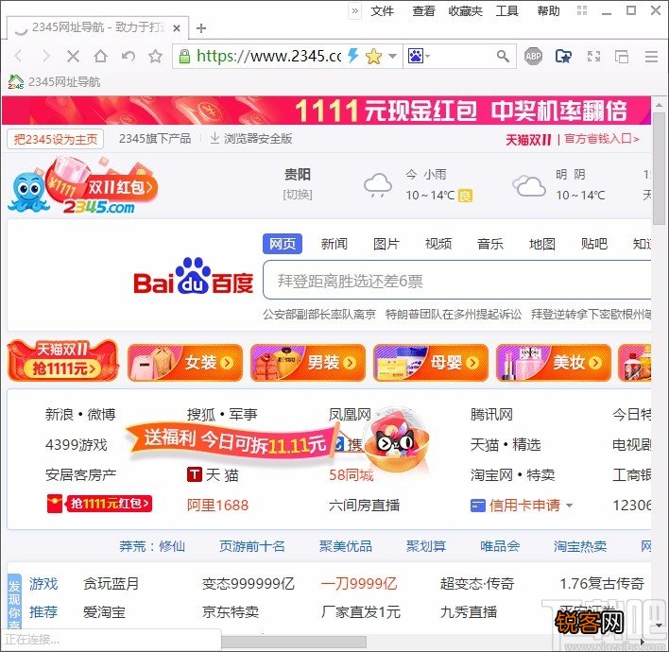Close the 2345网址导航 tab
Viewport: 669px width, 652px height.
pyautogui.click(x=177, y=28)
